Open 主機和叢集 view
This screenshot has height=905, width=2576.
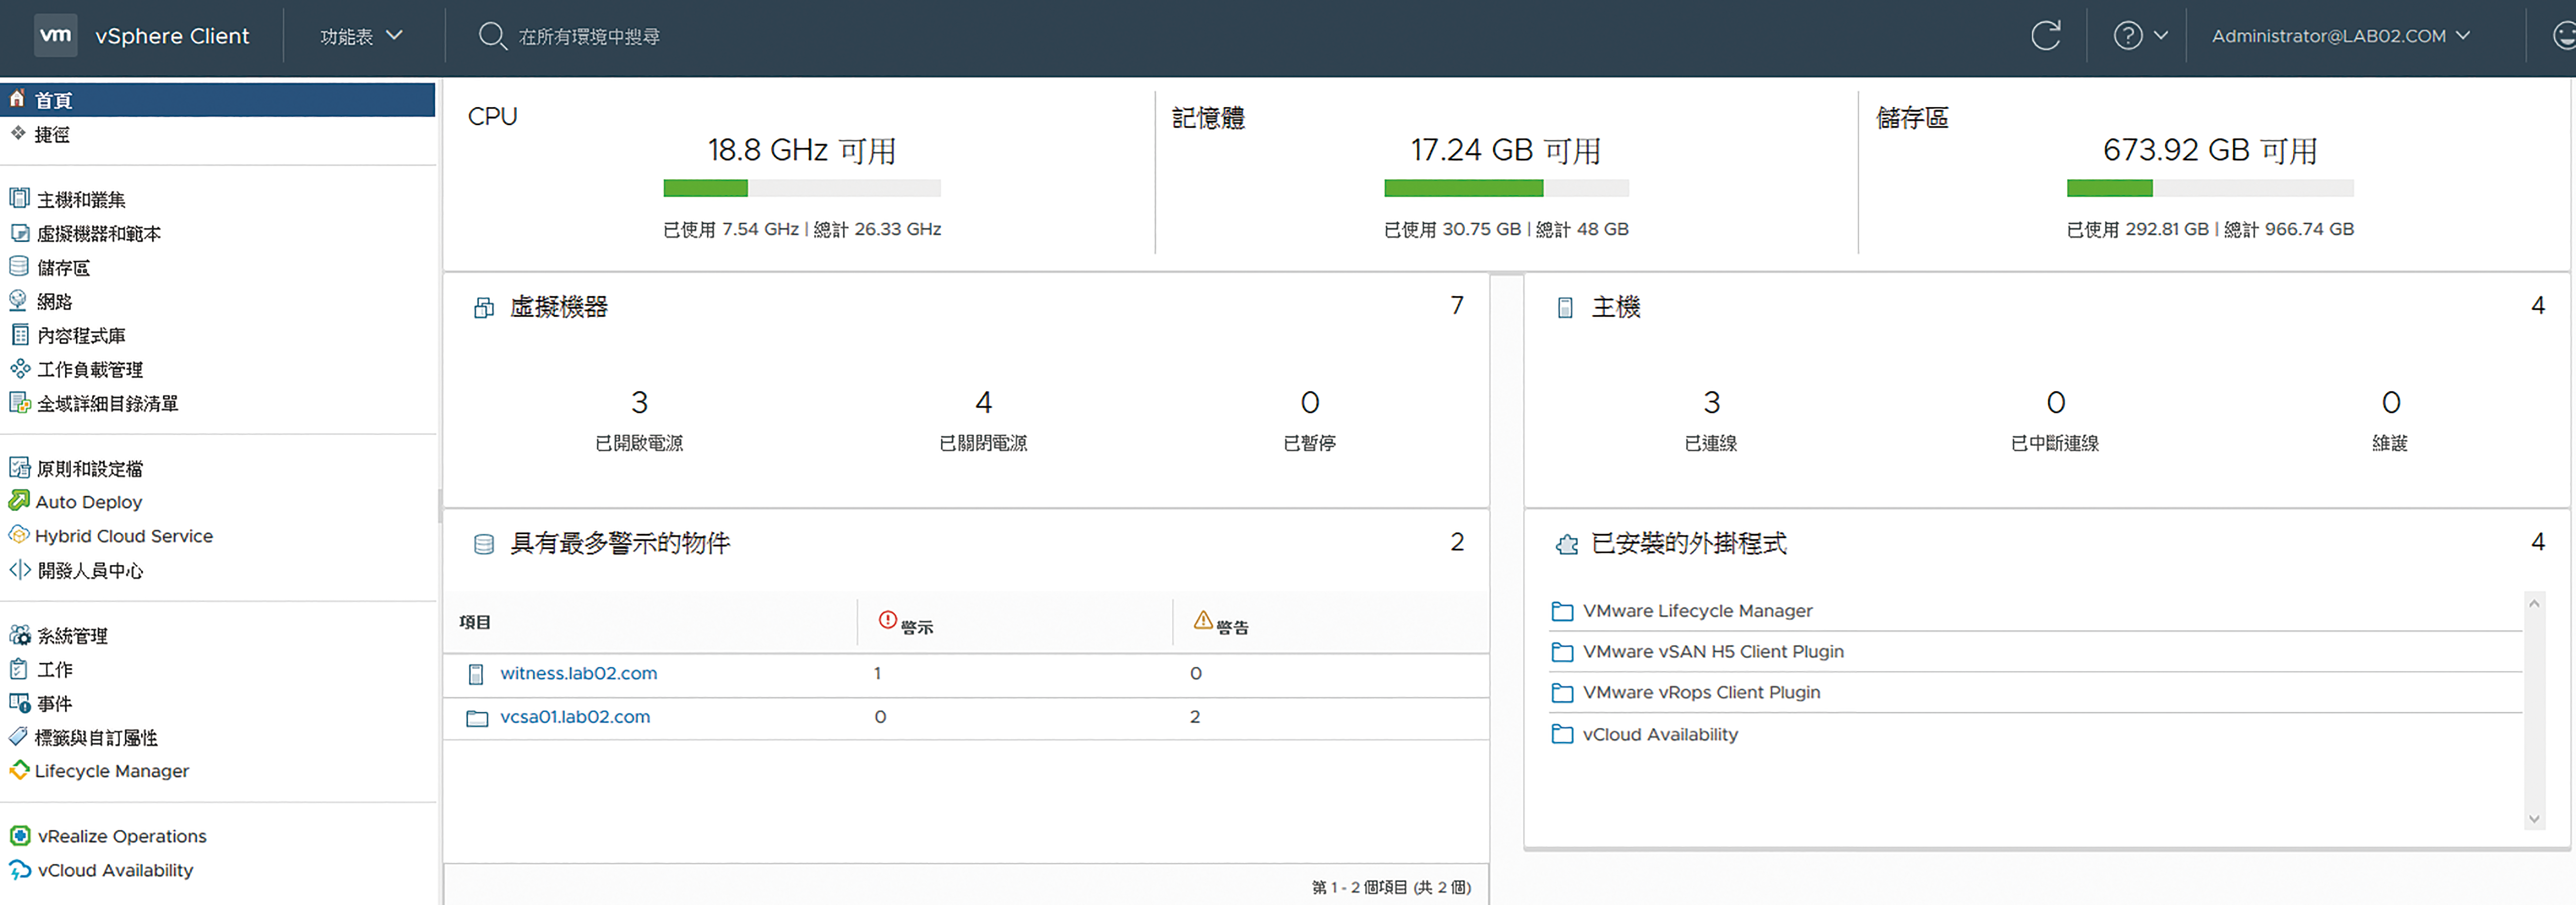coord(81,200)
